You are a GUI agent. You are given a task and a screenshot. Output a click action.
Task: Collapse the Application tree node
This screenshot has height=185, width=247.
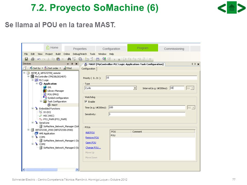tap(37, 84)
